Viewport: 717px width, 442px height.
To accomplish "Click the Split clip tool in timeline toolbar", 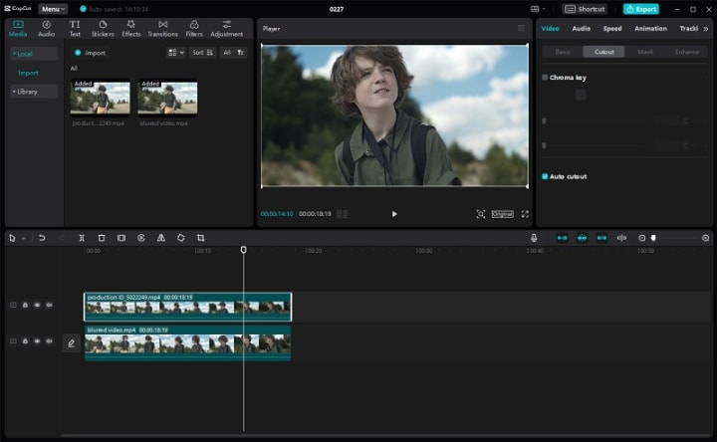I will tap(82, 238).
